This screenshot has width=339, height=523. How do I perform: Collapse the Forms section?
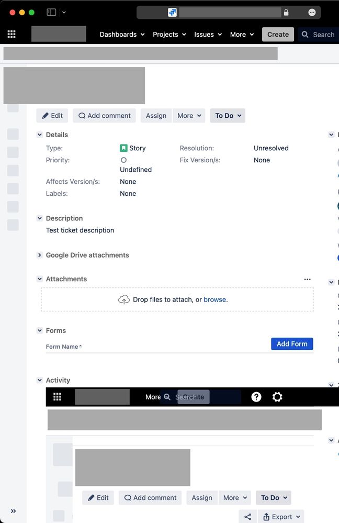pyautogui.click(x=39, y=330)
